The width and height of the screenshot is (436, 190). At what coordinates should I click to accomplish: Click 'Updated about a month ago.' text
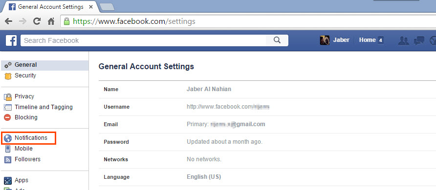coord(224,142)
